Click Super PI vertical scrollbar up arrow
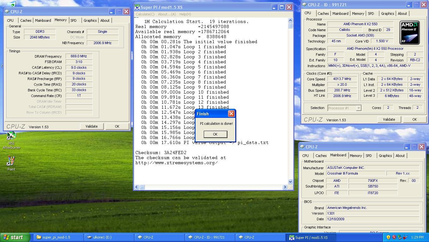 [290, 20]
